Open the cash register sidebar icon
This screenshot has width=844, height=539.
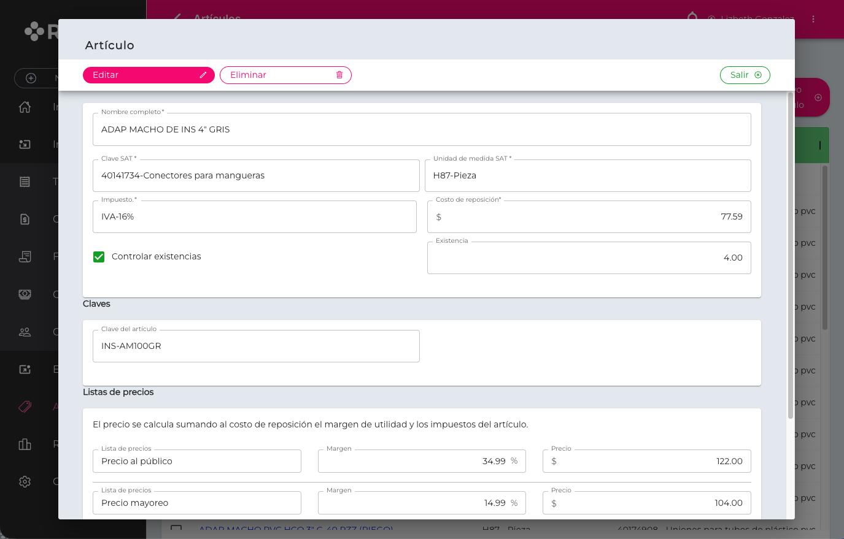tap(25, 294)
